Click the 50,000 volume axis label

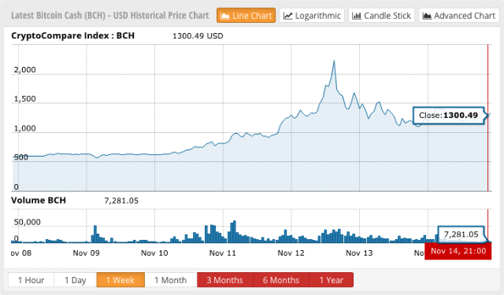click(x=28, y=222)
